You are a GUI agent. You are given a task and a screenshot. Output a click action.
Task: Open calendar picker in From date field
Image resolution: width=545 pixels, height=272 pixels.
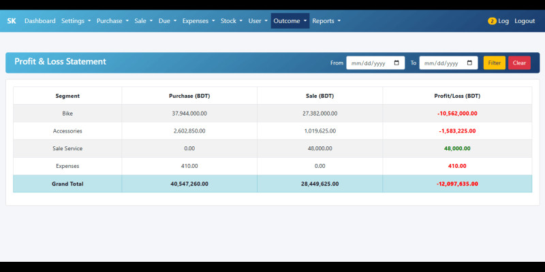click(x=398, y=63)
